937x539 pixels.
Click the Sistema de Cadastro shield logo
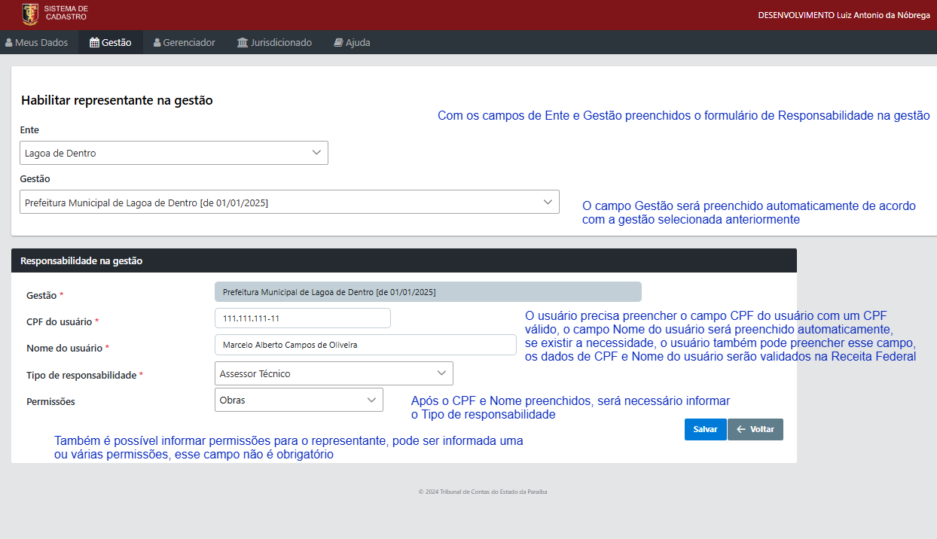pos(30,14)
